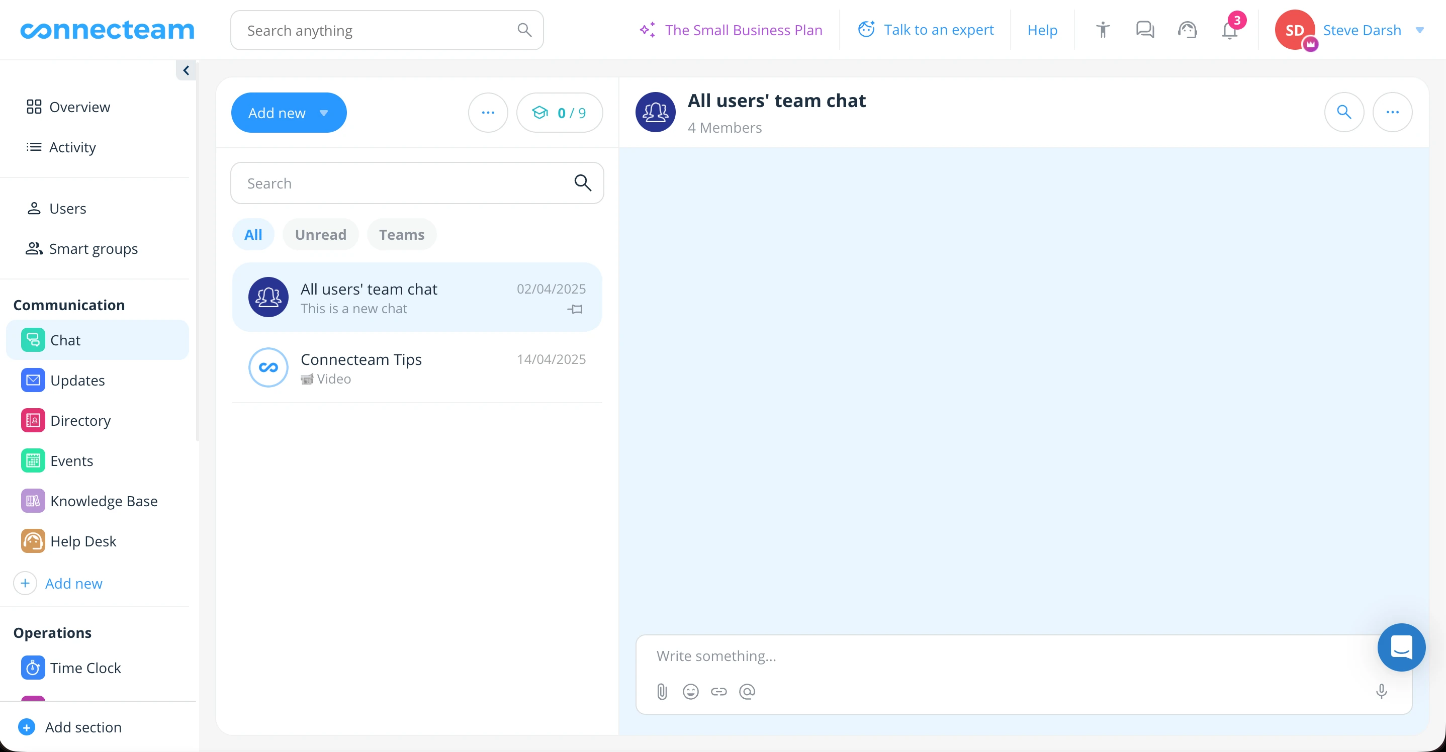Select the All filter tab

(x=253, y=235)
